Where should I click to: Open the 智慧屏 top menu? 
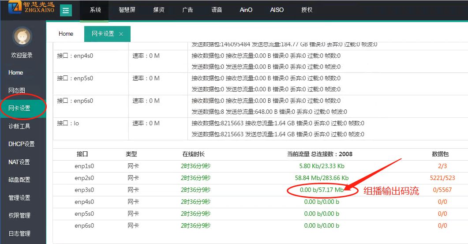point(127,10)
